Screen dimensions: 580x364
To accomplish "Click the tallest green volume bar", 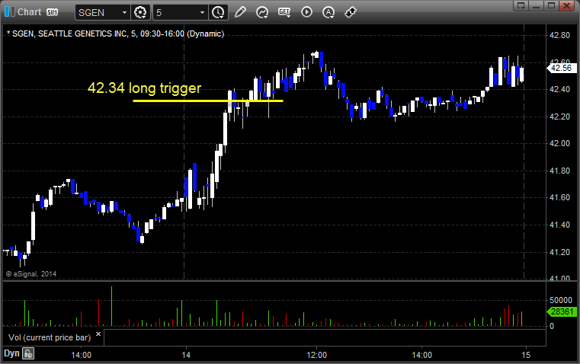I will 111,306.
